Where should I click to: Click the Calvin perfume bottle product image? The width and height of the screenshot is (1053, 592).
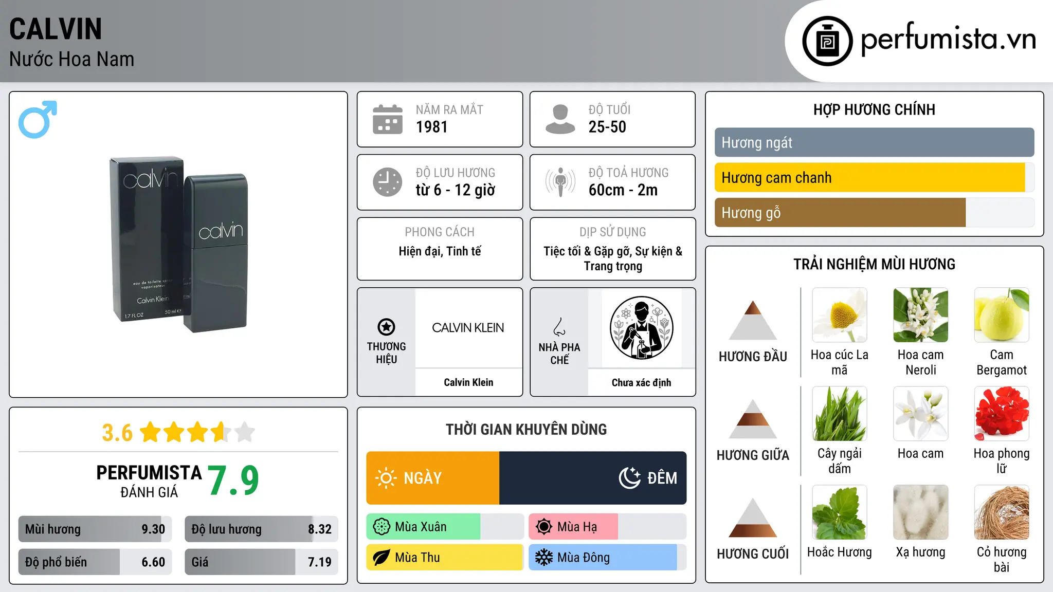178,245
